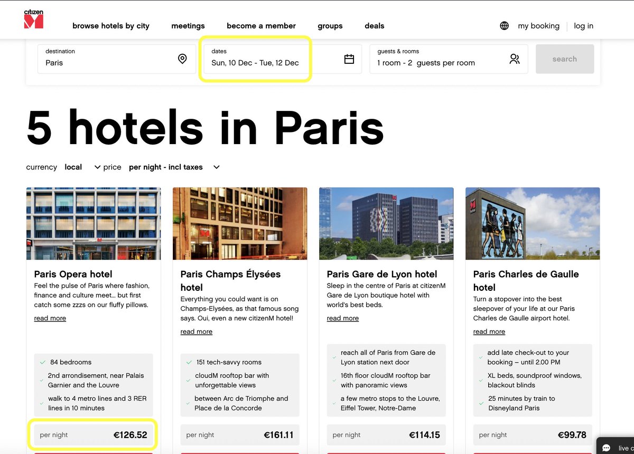Image resolution: width=634 pixels, height=454 pixels.
Task: Click the '84 bedrooms' feature text
Action: (x=71, y=362)
